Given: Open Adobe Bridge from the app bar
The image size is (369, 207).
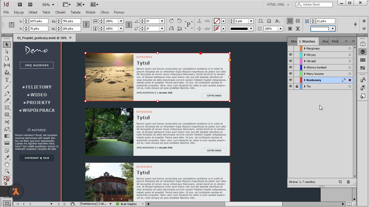Looking at the screenshot, I should click(20, 4).
